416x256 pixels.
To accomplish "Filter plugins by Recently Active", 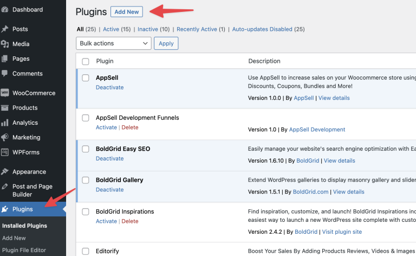I will [x=197, y=29].
